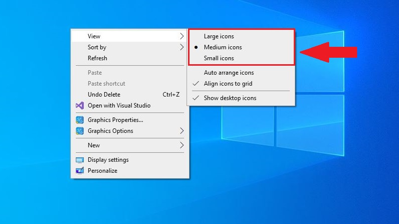399x224 pixels.
Task: Expand the New submenu arrow
Action: point(182,145)
